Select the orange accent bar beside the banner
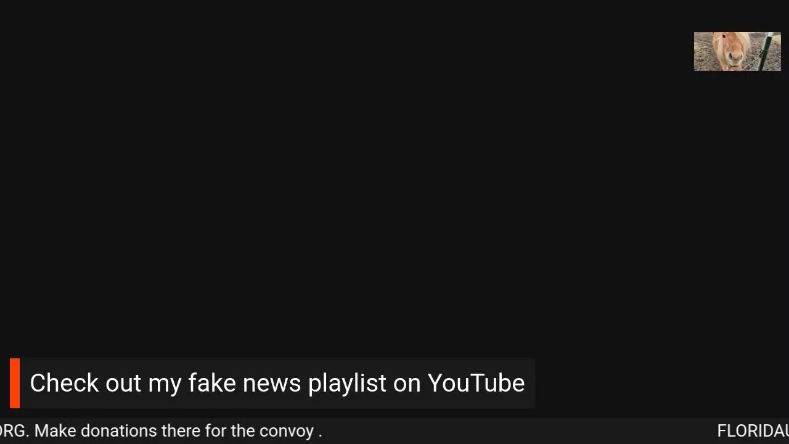The image size is (789, 444). [15, 383]
